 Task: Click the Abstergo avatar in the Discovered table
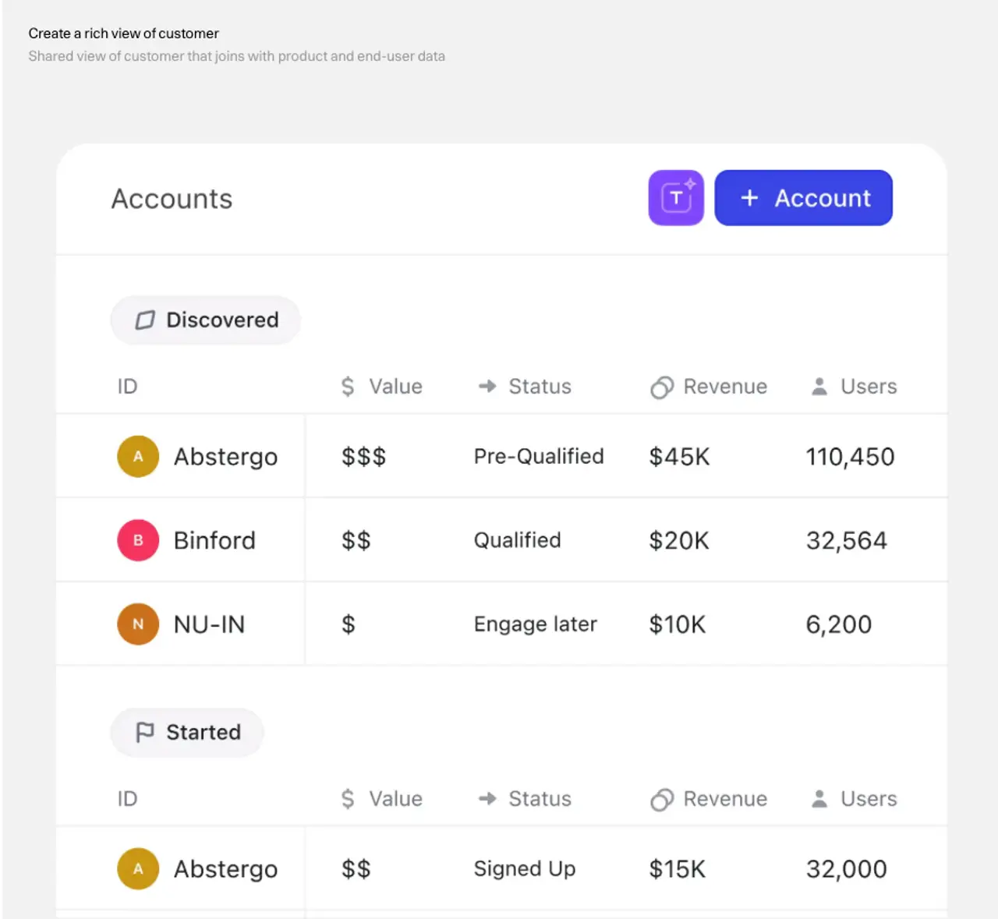138,457
